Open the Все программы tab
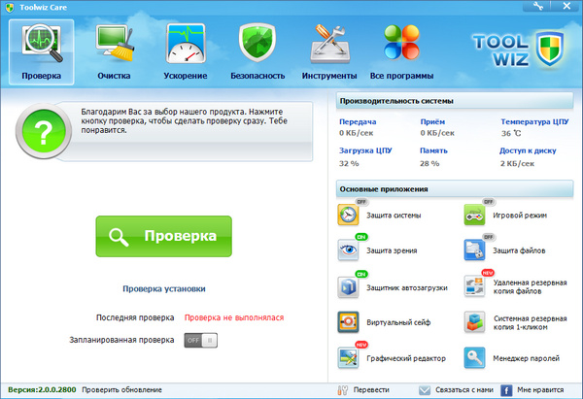The height and width of the screenshot is (399, 583). point(401,51)
